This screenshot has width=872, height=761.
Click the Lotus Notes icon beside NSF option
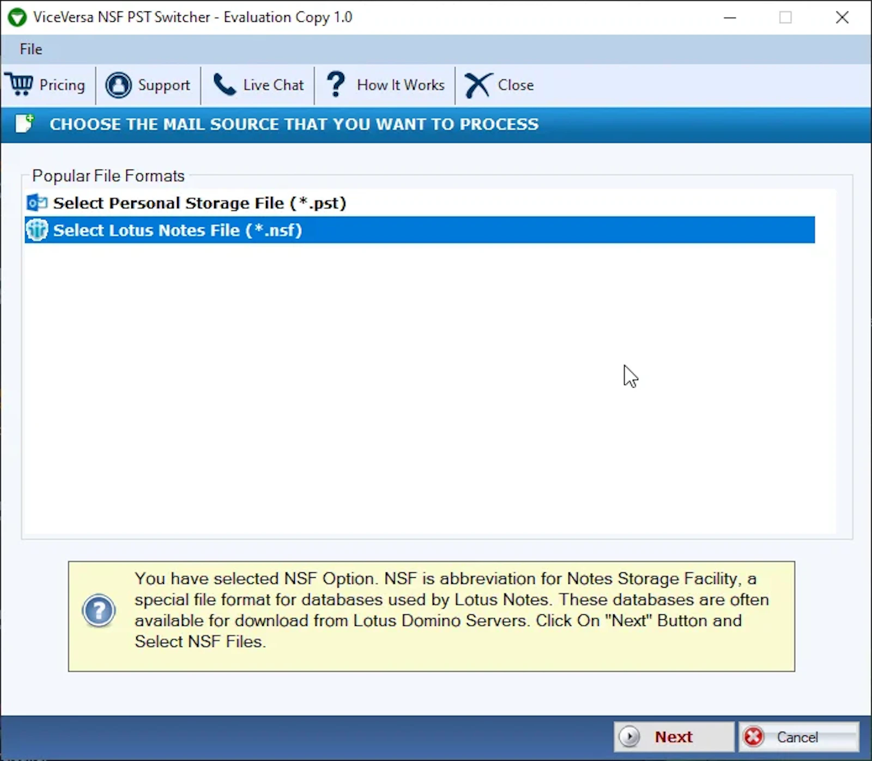37,230
